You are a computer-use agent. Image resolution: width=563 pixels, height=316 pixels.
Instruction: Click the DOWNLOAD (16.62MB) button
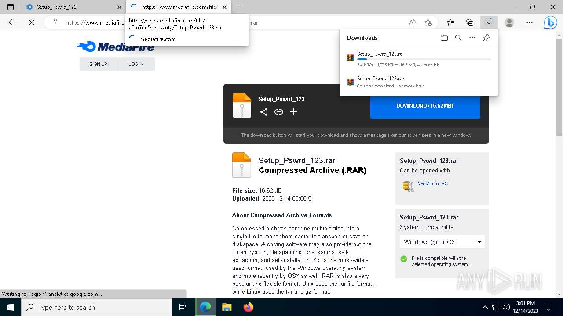[425, 106]
